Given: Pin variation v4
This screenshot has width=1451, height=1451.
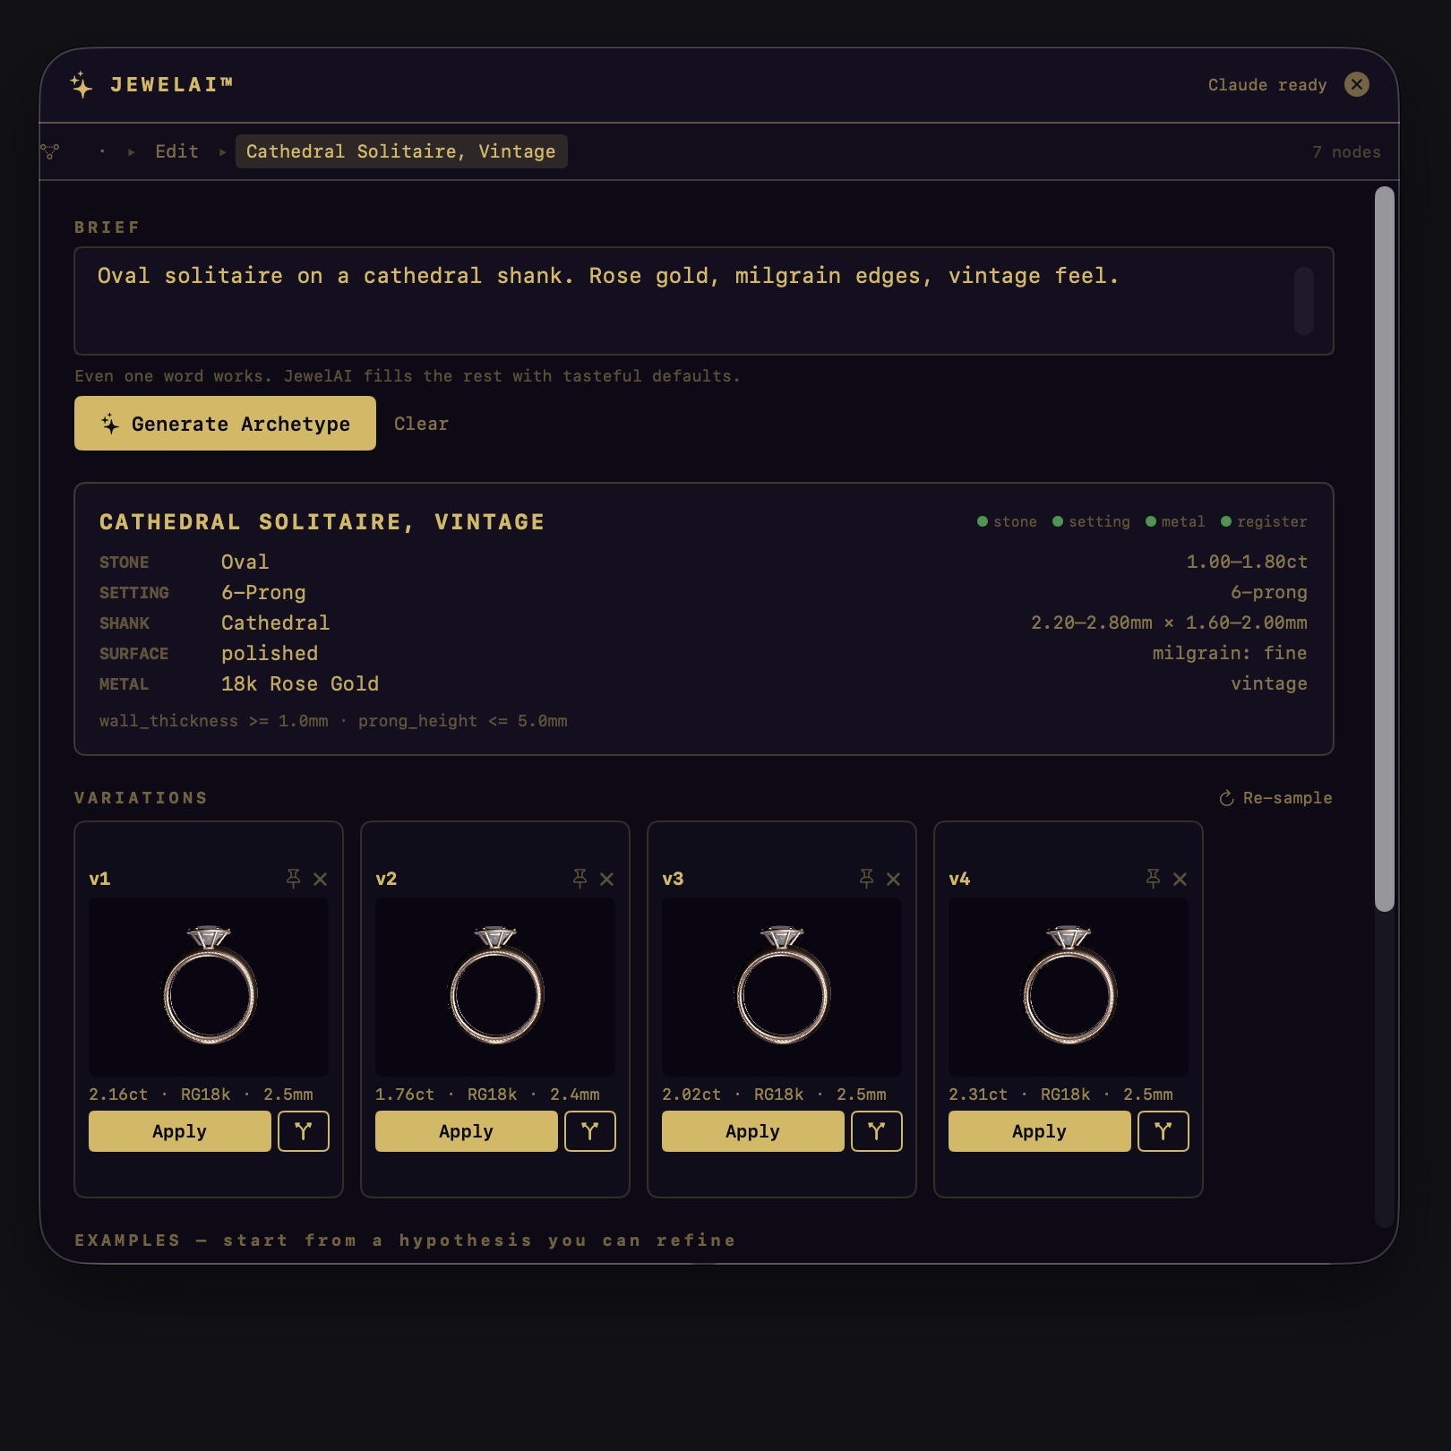Looking at the screenshot, I should tap(1153, 879).
